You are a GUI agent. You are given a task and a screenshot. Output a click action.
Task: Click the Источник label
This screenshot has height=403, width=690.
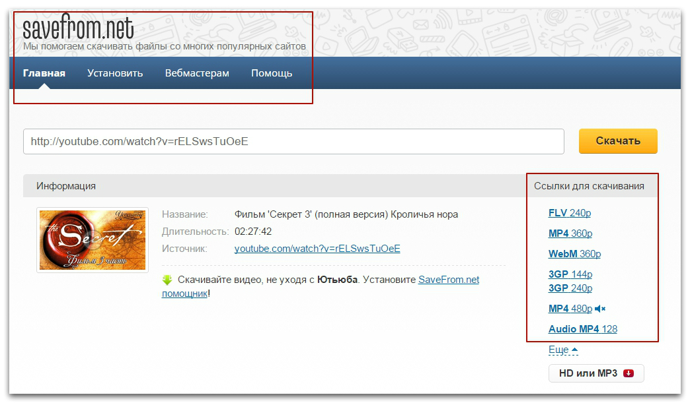coord(184,249)
